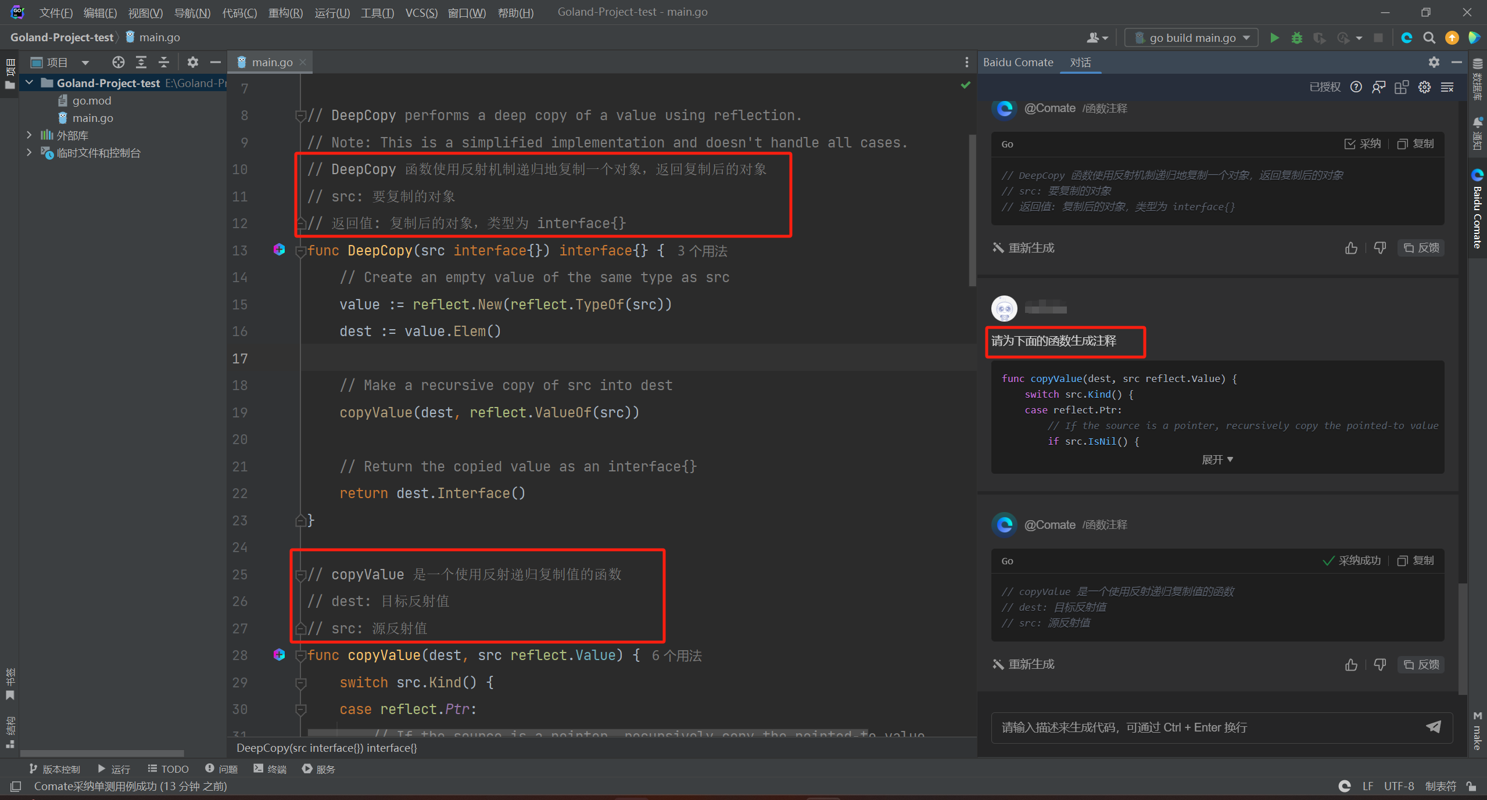Click 复制 in the copyValue response
The height and width of the screenshot is (800, 1487).
[1416, 561]
